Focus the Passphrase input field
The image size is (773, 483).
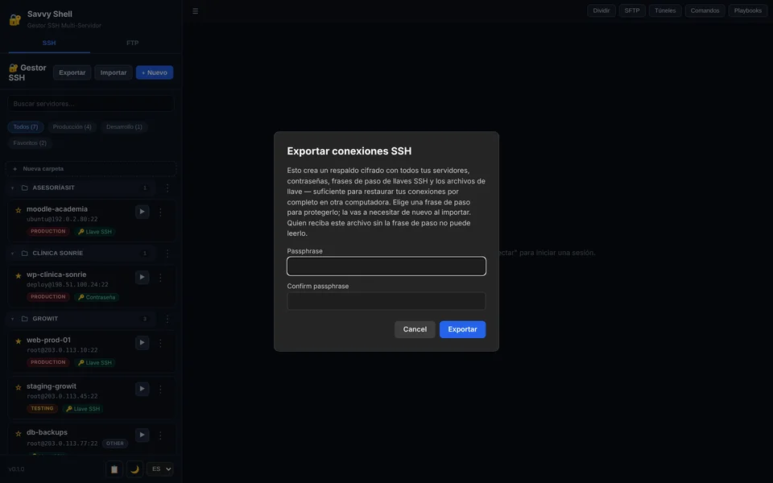pos(386,266)
